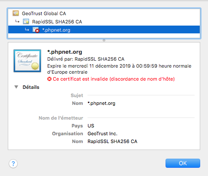Click the red invalid certificate message text
The width and height of the screenshot is (208, 176).
pyautogui.click(x=114, y=79)
